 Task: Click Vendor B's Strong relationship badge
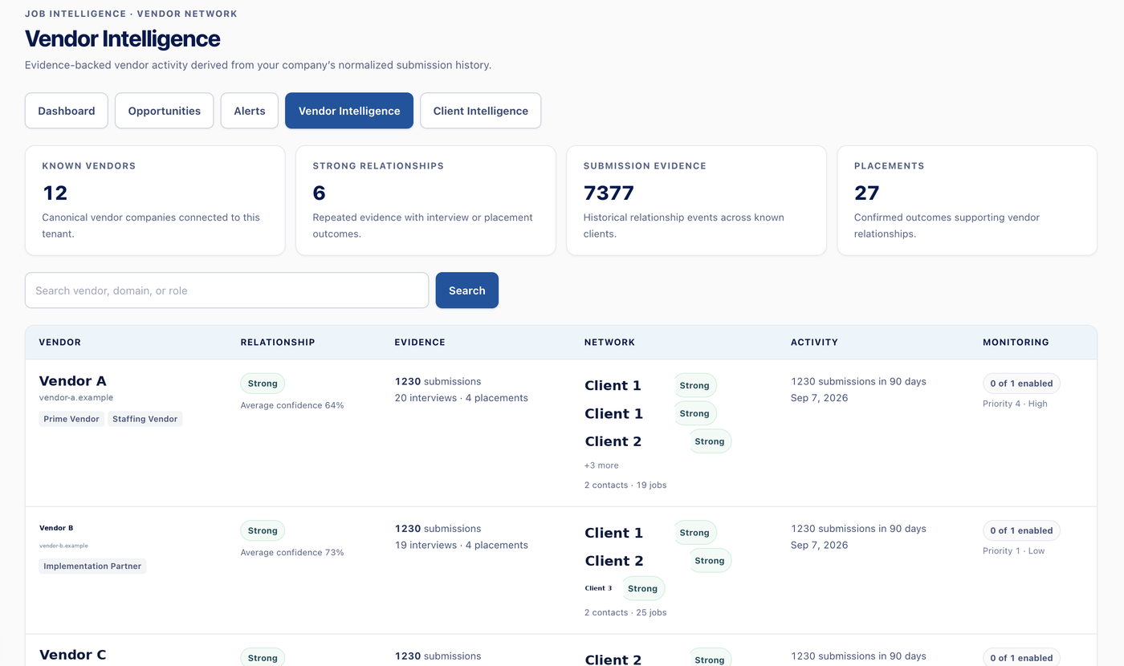coord(263,530)
